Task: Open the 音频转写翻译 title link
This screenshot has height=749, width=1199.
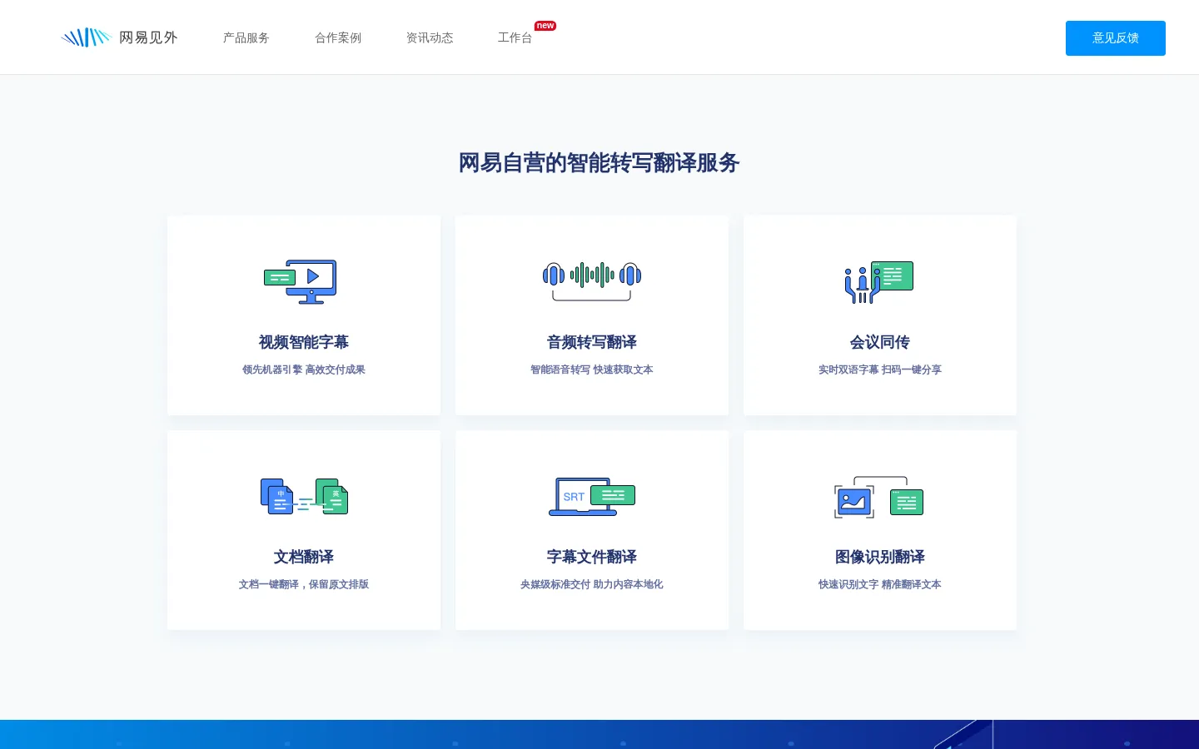Action: pos(592,342)
